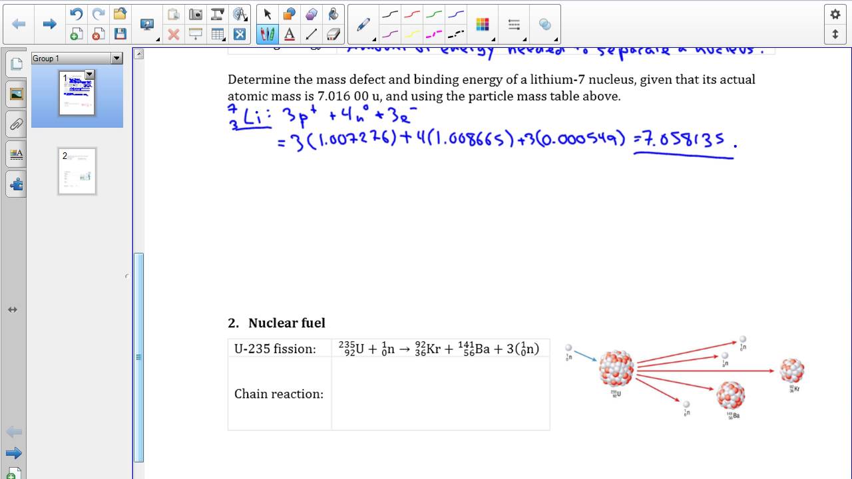Select the page 1 thumbnail

click(77, 92)
